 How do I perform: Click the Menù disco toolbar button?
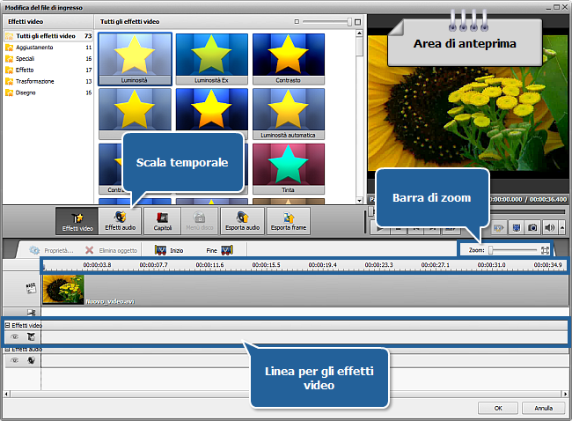[x=200, y=221]
